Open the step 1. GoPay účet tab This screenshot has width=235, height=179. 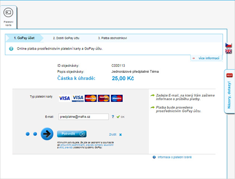pos(24,38)
